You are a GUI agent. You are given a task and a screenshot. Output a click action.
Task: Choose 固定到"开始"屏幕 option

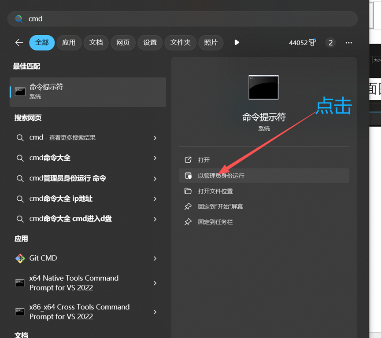(264, 207)
